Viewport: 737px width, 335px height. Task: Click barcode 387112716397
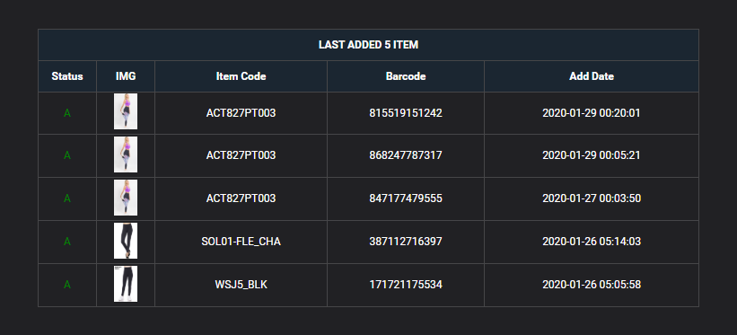pos(406,242)
